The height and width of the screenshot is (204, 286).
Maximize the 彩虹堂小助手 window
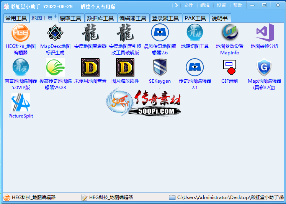(264, 5)
